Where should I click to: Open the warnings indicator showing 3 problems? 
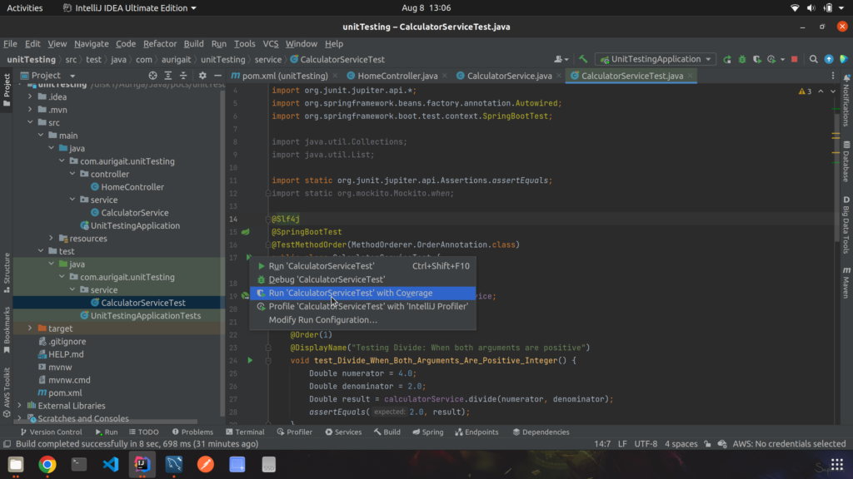pos(806,91)
